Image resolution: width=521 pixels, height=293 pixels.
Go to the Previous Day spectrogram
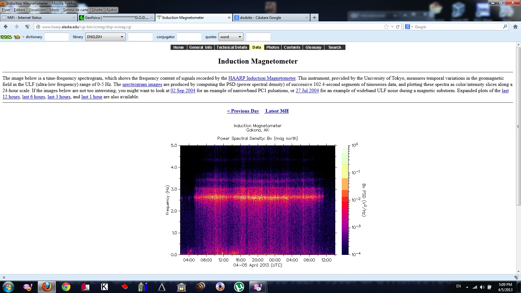(x=243, y=111)
